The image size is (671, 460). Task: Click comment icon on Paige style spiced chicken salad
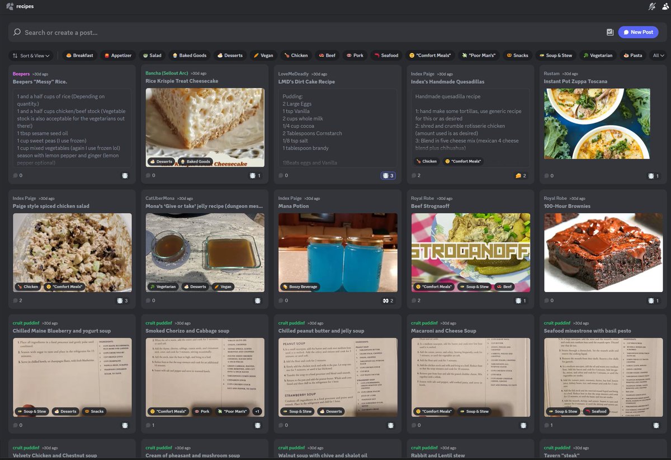point(16,300)
